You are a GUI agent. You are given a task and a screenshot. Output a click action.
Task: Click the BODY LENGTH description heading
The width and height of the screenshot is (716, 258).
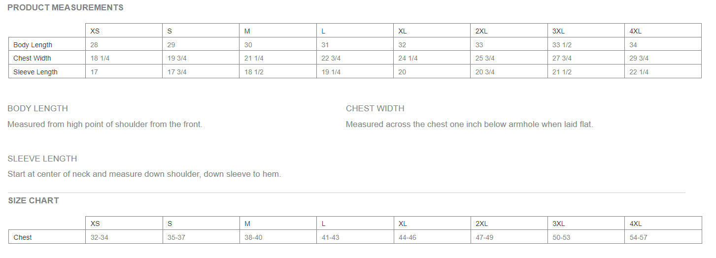coord(37,108)
